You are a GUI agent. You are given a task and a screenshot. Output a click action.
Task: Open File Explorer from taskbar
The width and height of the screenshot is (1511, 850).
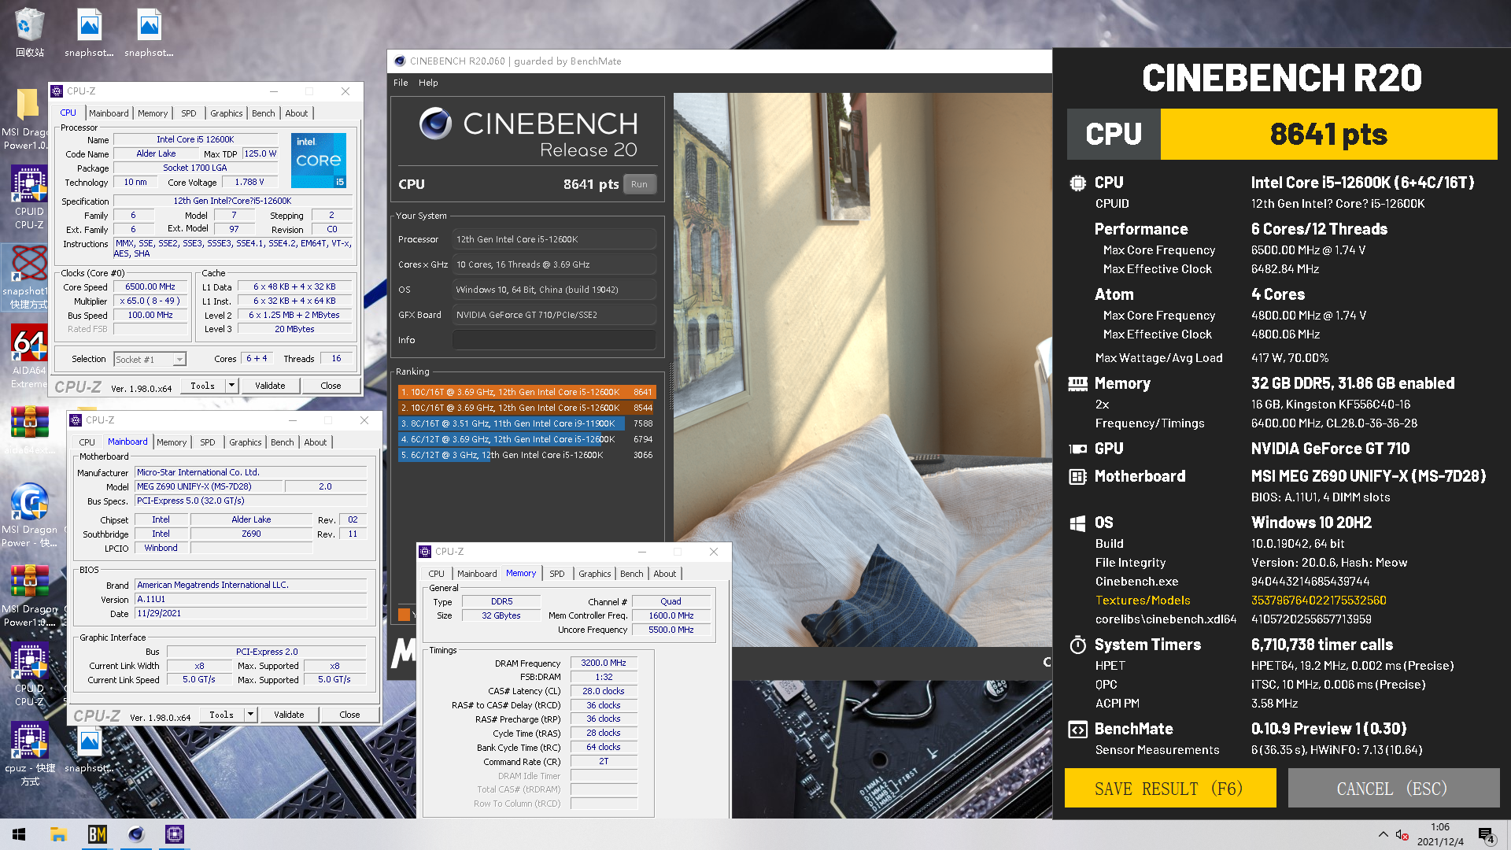58,834
